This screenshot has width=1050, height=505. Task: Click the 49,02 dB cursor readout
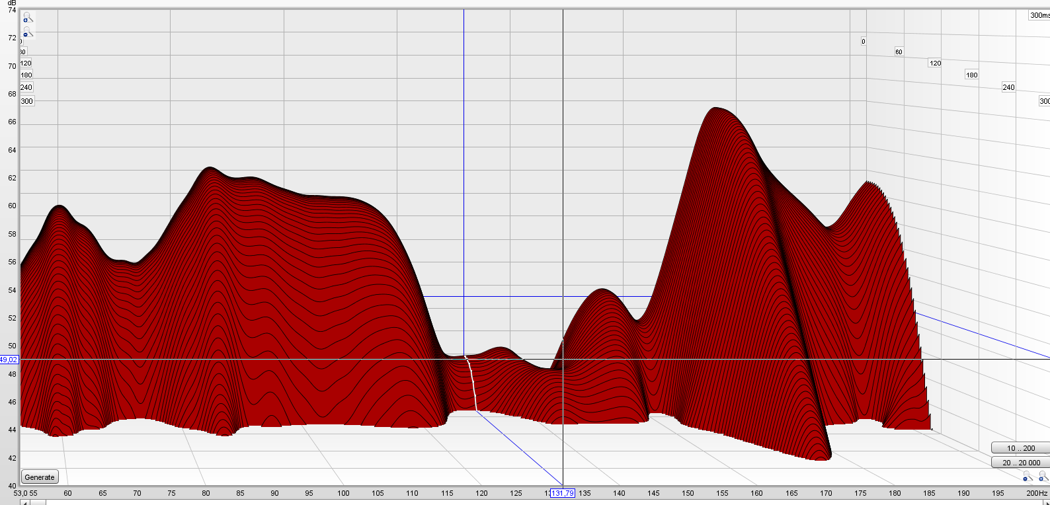pos(9,360)
